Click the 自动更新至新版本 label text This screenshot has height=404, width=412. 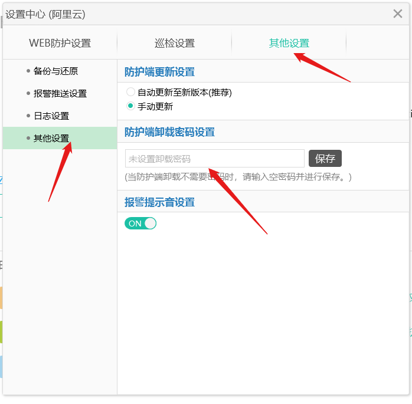pyautogui.click(x=173, y=93)
